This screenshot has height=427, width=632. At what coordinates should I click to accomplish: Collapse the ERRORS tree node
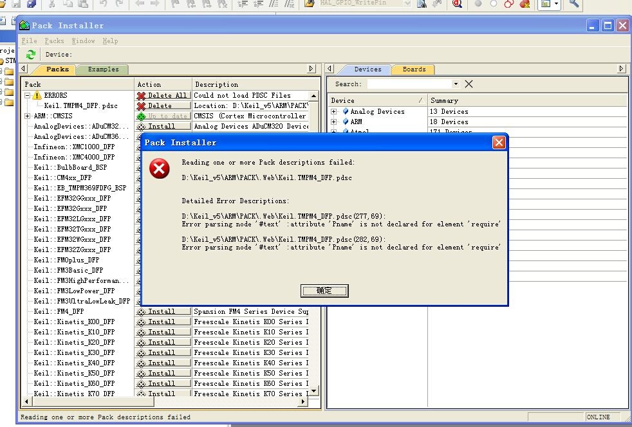28,95
